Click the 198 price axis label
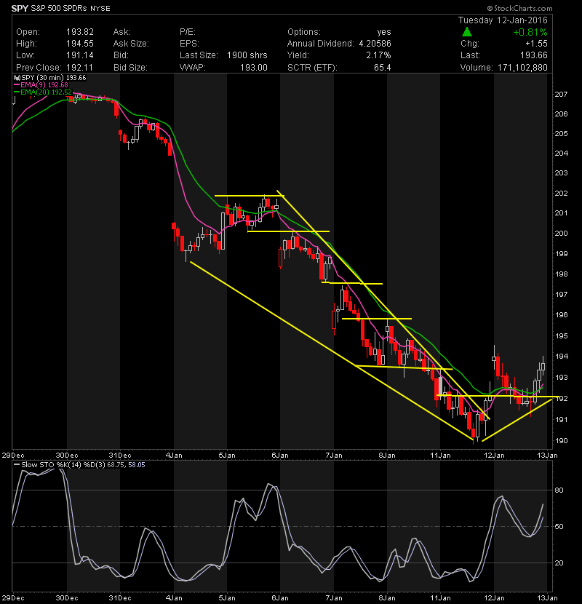The height and width of the screenshot is (604, 582). point(561,274)
